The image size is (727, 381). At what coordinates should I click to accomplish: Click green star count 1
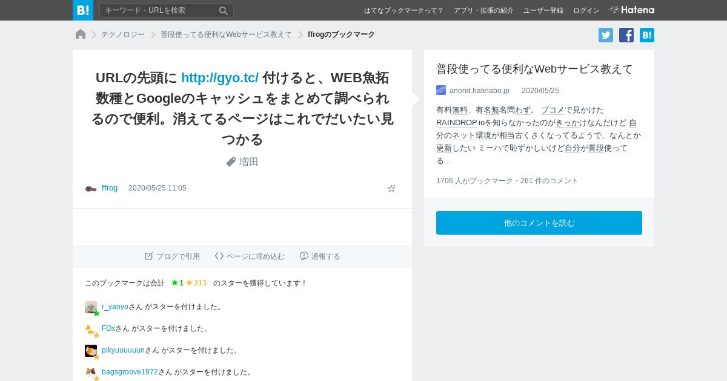(x=178, y=283)
